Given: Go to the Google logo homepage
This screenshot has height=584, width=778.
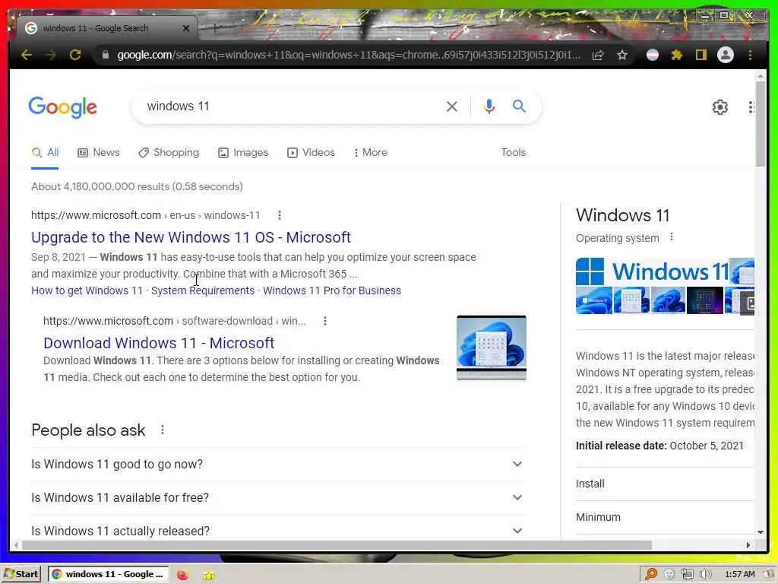Looking at the screenshot, I should (x=62, y=107).
